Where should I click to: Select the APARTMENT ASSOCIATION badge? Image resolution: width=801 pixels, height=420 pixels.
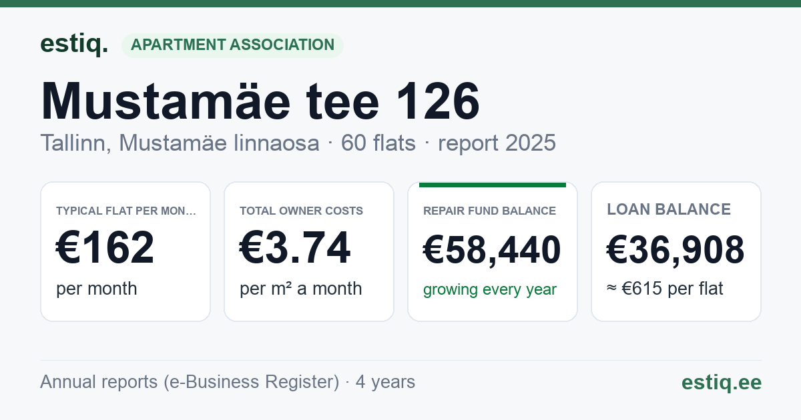(x=232, y=45)
